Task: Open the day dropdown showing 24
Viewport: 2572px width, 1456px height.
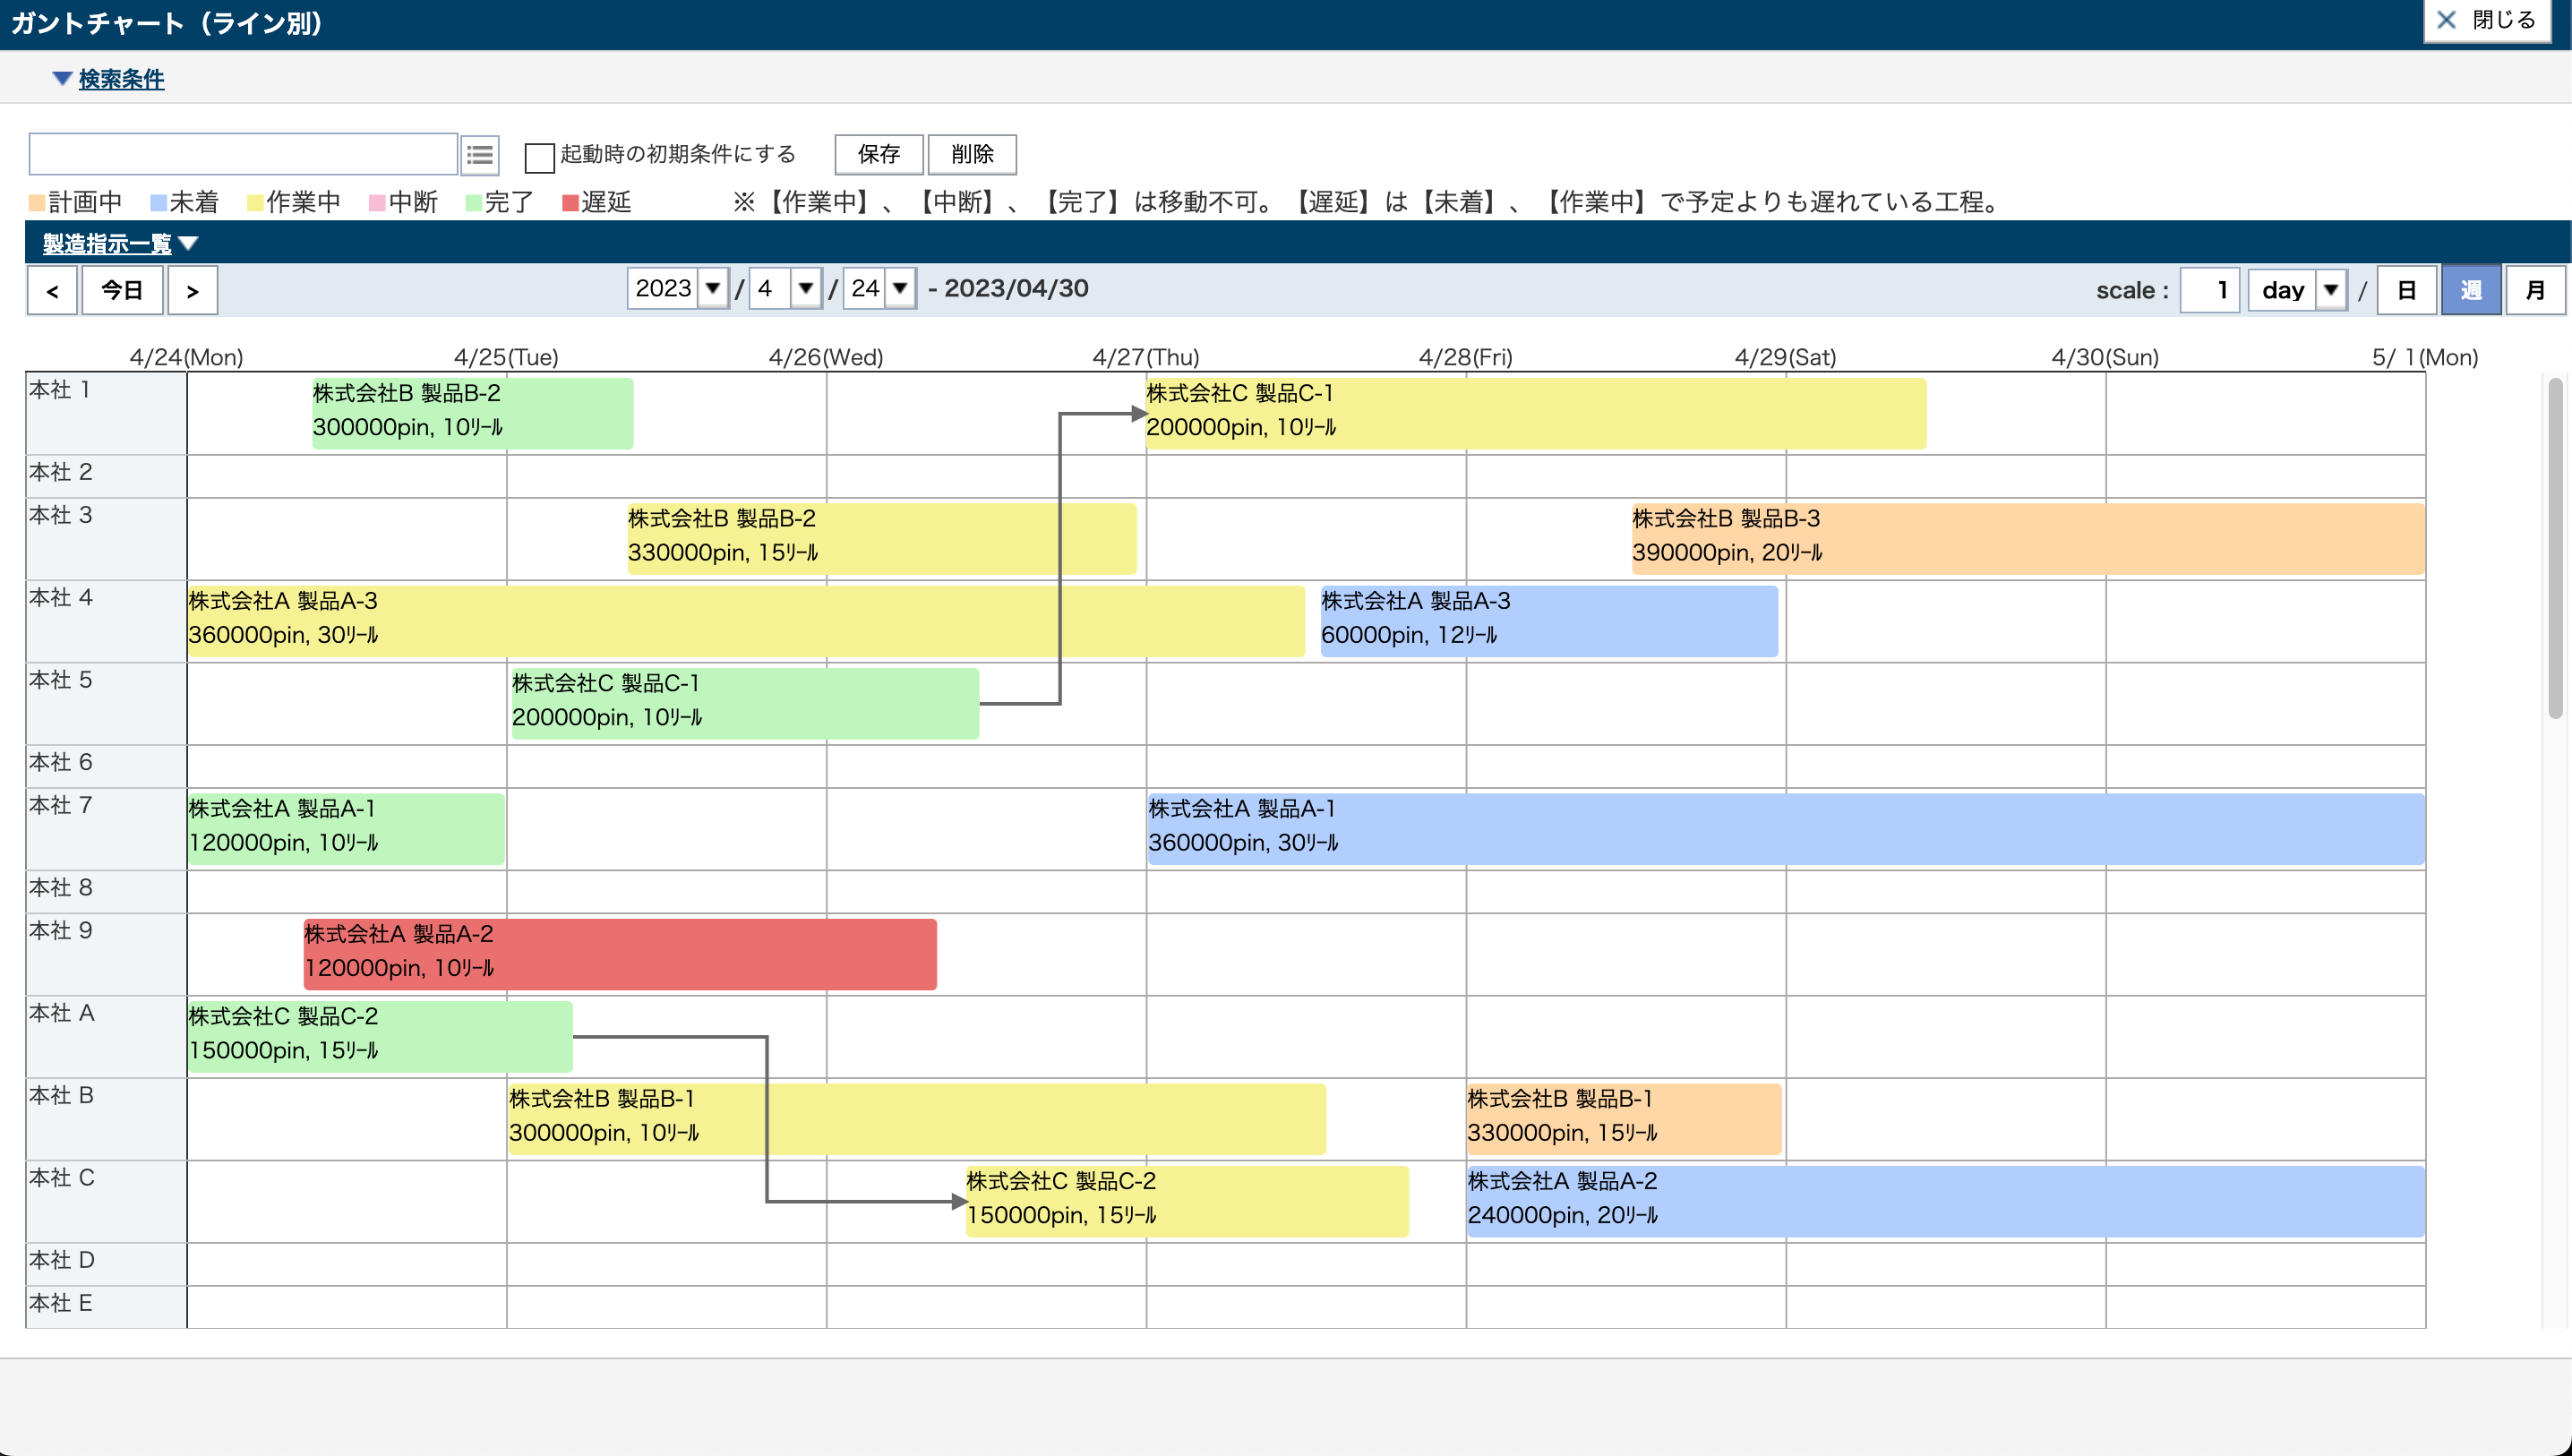Action: point(899,289)
